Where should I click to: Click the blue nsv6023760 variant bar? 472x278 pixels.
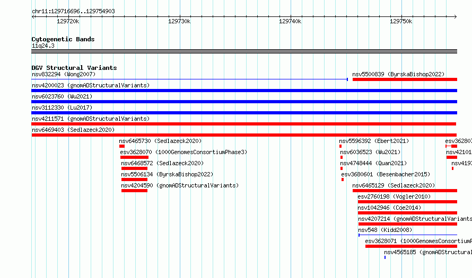click(x=244, y=102)
